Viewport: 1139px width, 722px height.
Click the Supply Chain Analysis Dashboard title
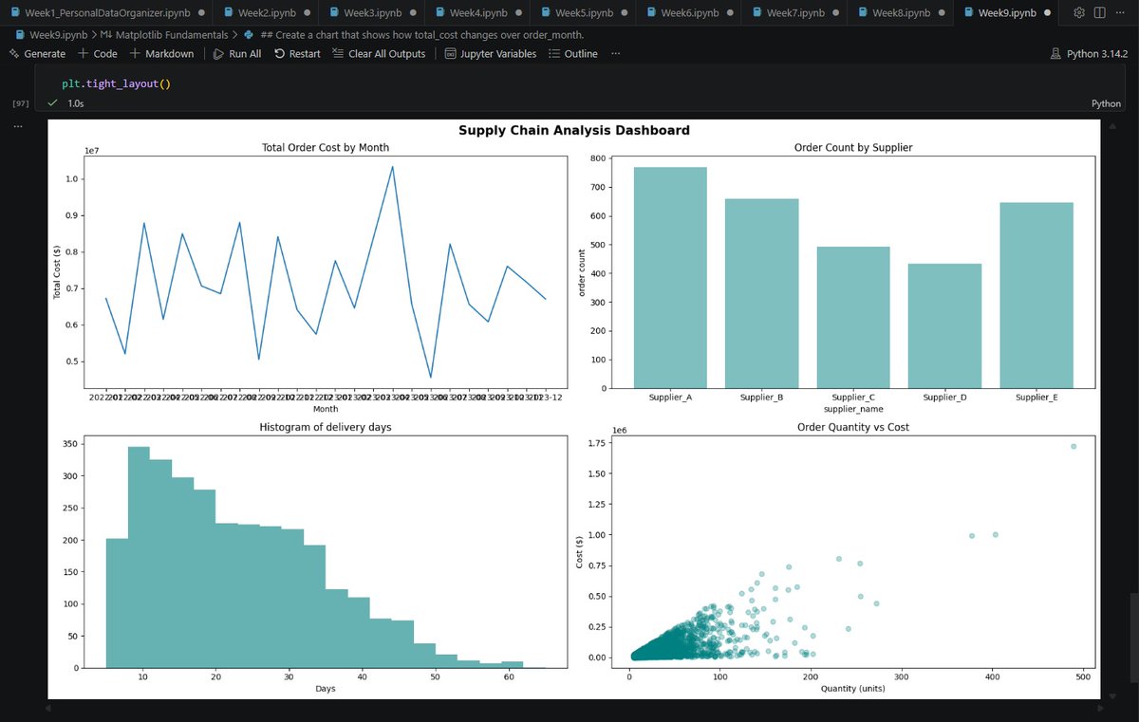click(x=574, y=130)
